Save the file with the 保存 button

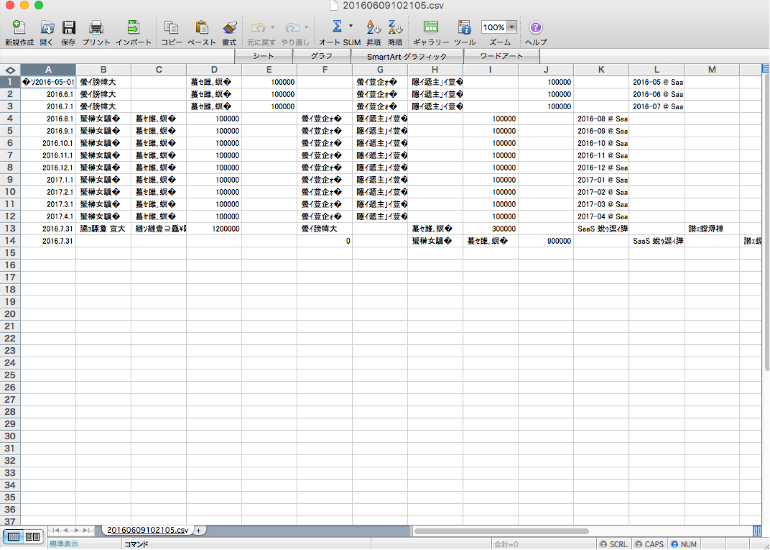(69, 29)
